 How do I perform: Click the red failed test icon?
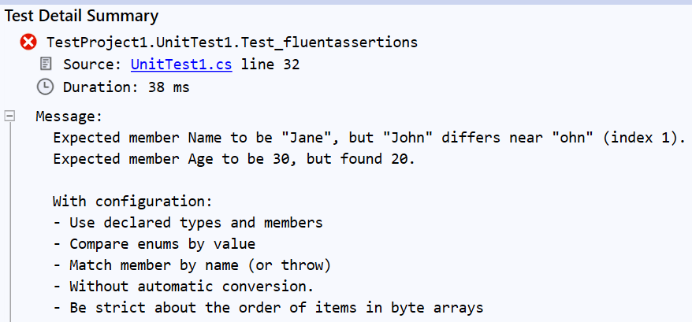29,42
